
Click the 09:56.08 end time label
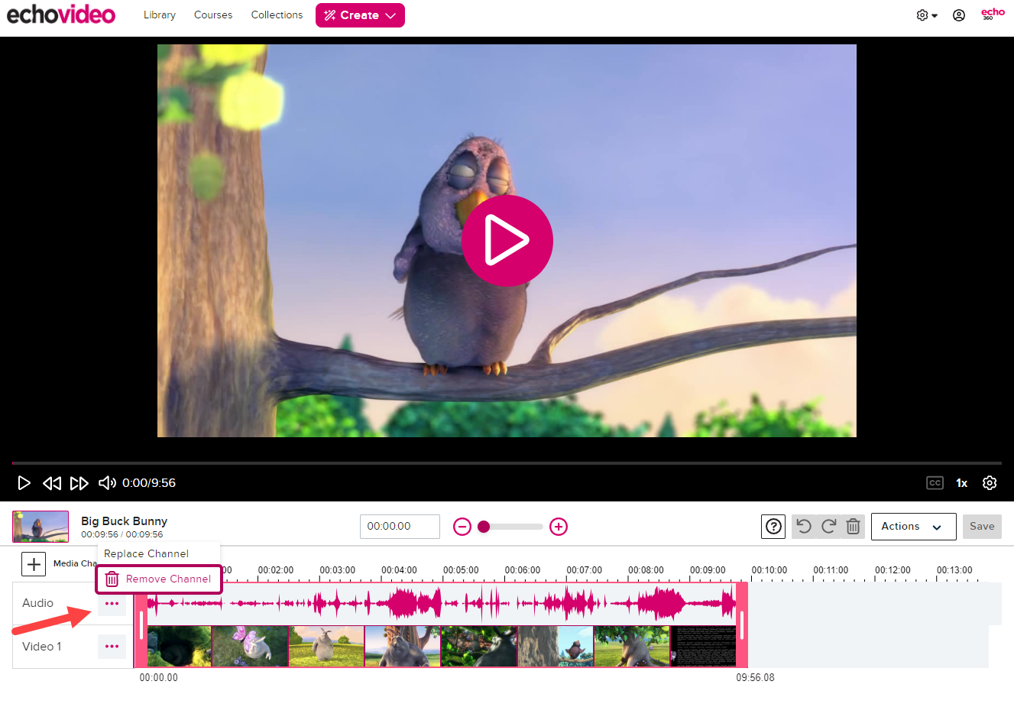tap(755, 678)
